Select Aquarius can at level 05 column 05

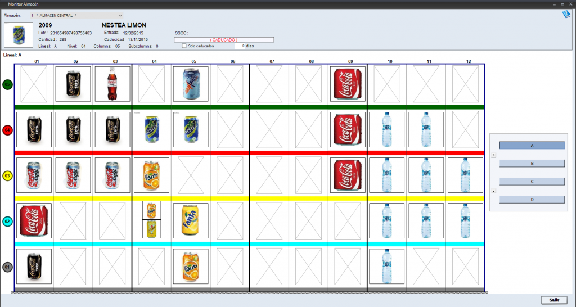click(191, 84)
